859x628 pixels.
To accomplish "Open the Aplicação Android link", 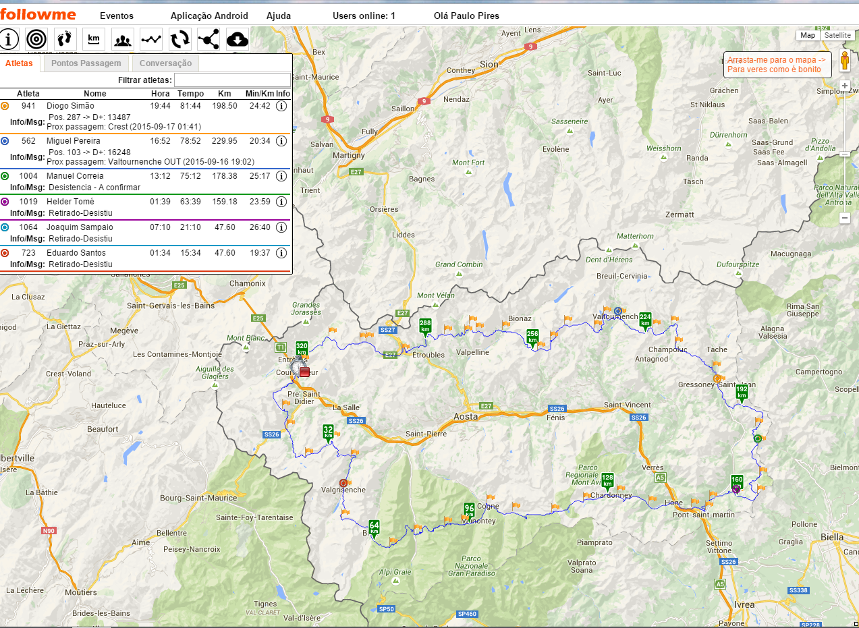I will [209, 16].
